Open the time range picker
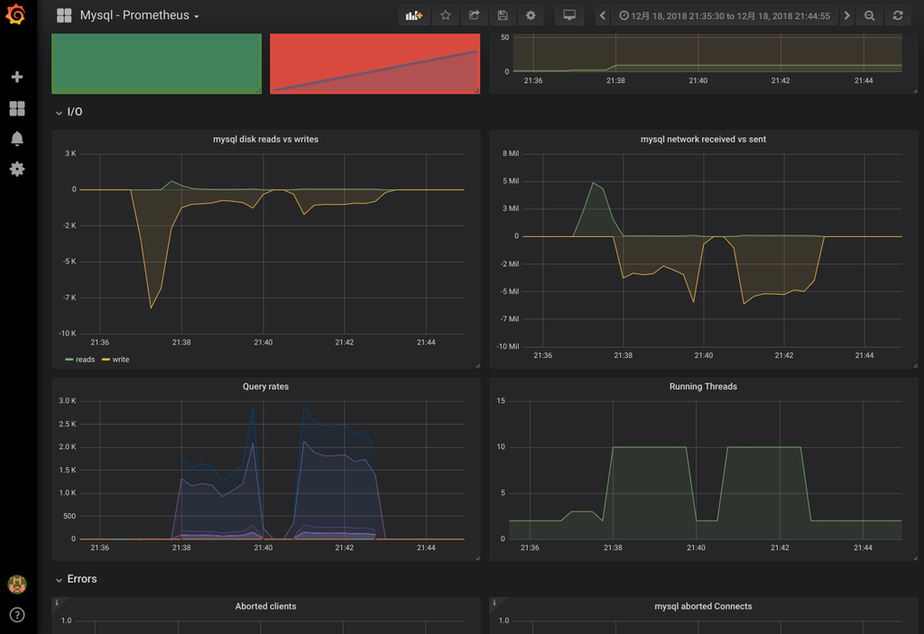 point(725,15)
